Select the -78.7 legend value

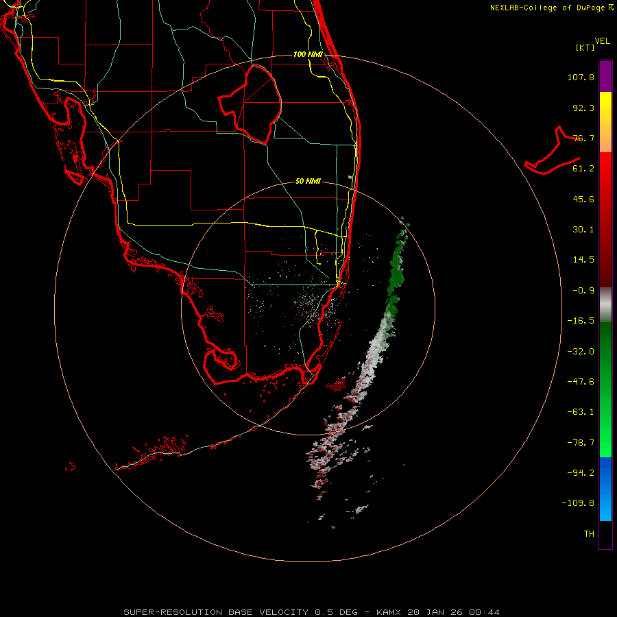click(x=581, y=443)
